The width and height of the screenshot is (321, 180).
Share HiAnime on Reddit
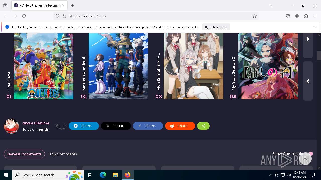[180, 126]
